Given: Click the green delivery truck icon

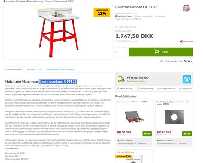Looking at the screenshot, I should pos(121,79).
